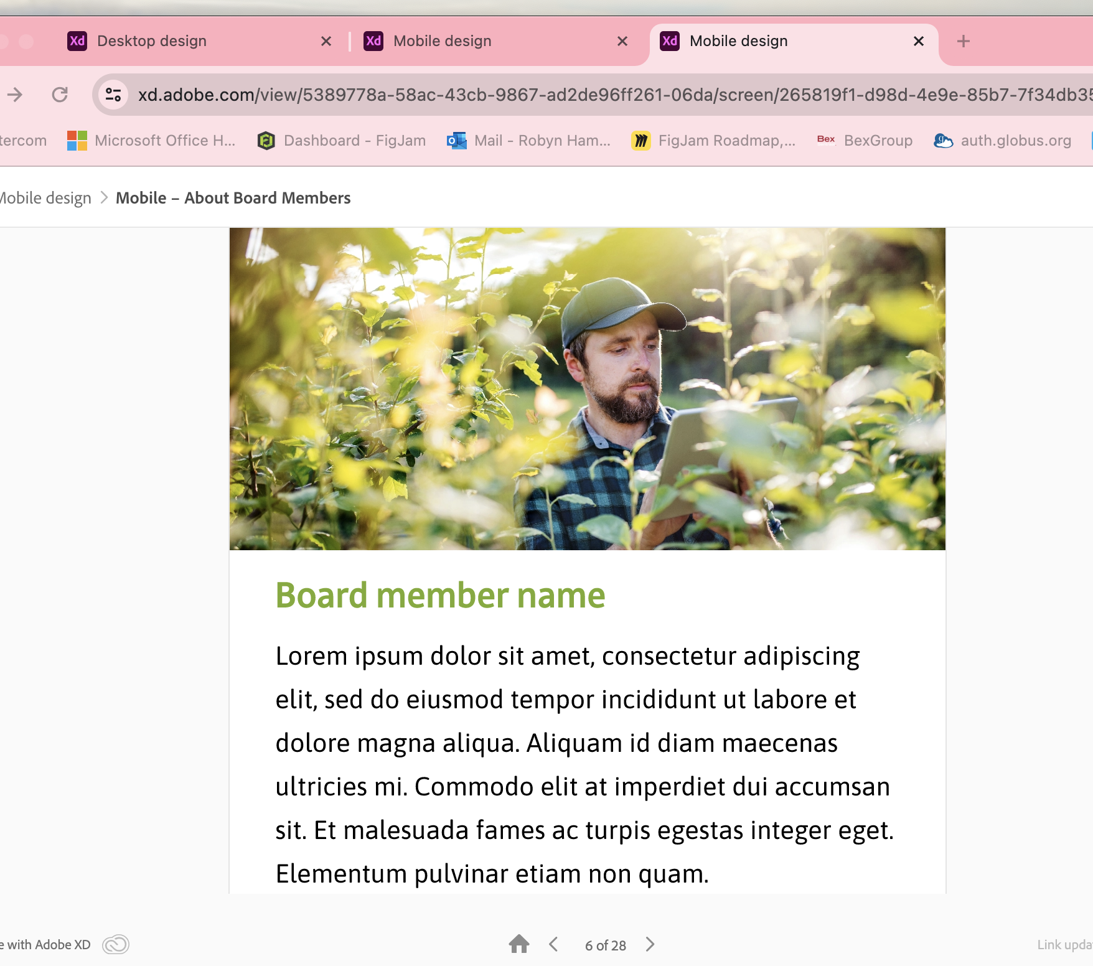Open the BexGroup bookmark

[865, 141]
